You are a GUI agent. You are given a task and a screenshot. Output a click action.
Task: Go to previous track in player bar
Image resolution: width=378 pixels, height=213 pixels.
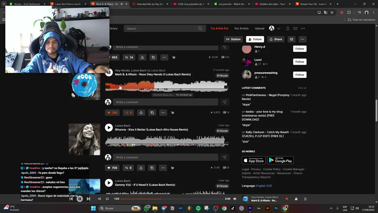[x=71, y=199]
